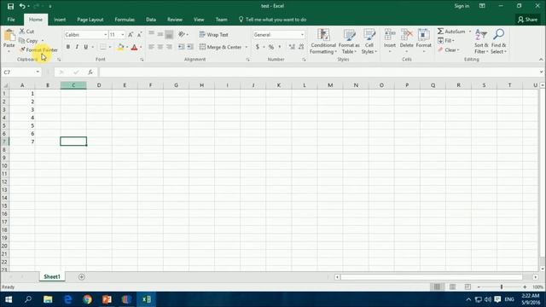This screenshot has height=307, width=546.
Task: Click the Copy icon
Action: pyautogui.click(x=22, y=41)
